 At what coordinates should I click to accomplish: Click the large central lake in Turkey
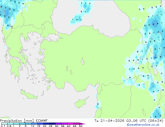click(82, 61)
